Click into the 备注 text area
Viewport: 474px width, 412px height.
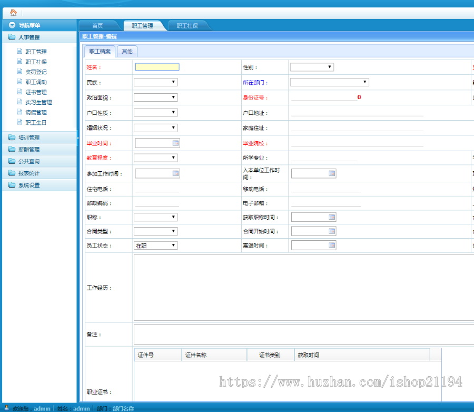304,334
